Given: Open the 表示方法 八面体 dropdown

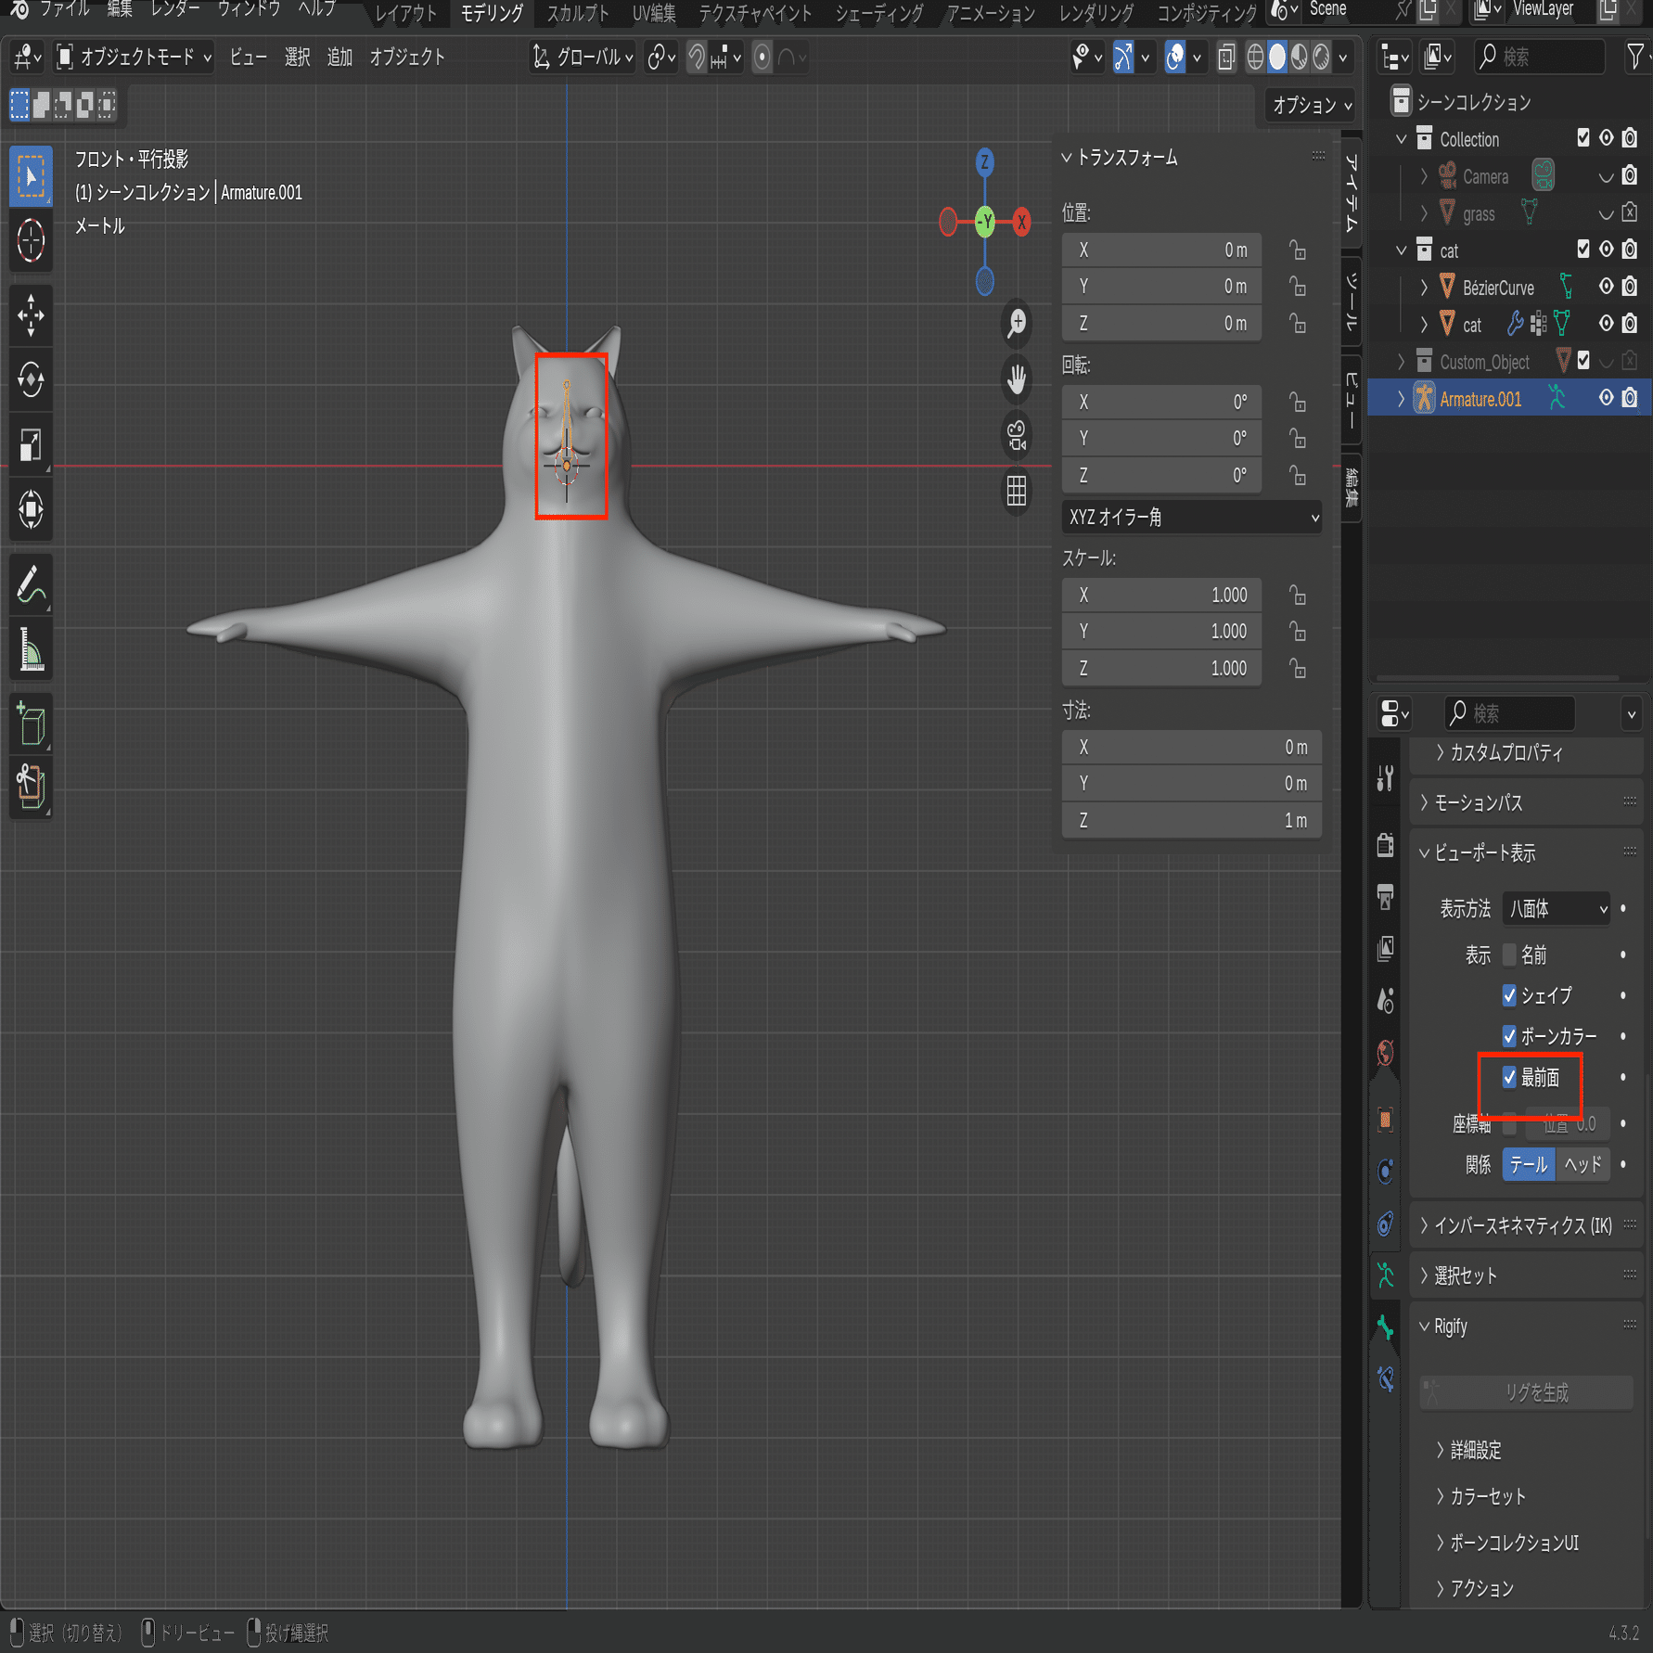Looking at the screenshot, I should 1557,909.
